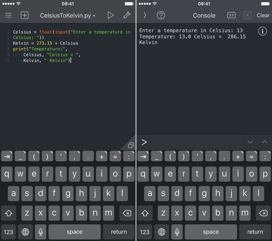
Task: Switch to numbers with the editor 123 key
Action: (x=8, y=232)
